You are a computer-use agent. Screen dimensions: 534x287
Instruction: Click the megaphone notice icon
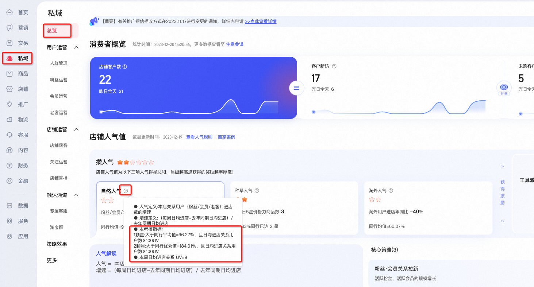click(94, 21)
